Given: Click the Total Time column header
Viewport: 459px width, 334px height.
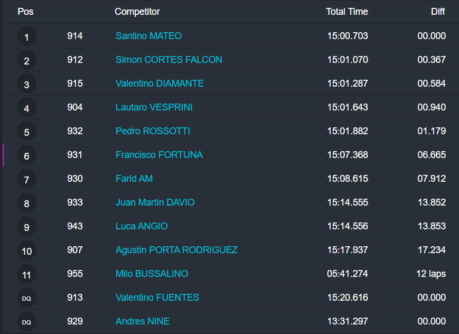Looking at the screenshot, I should pyautogui.click(x=346, y=12).
